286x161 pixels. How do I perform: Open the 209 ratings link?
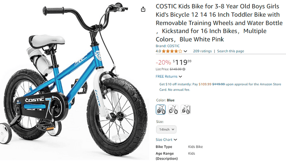tap(202, 51)
